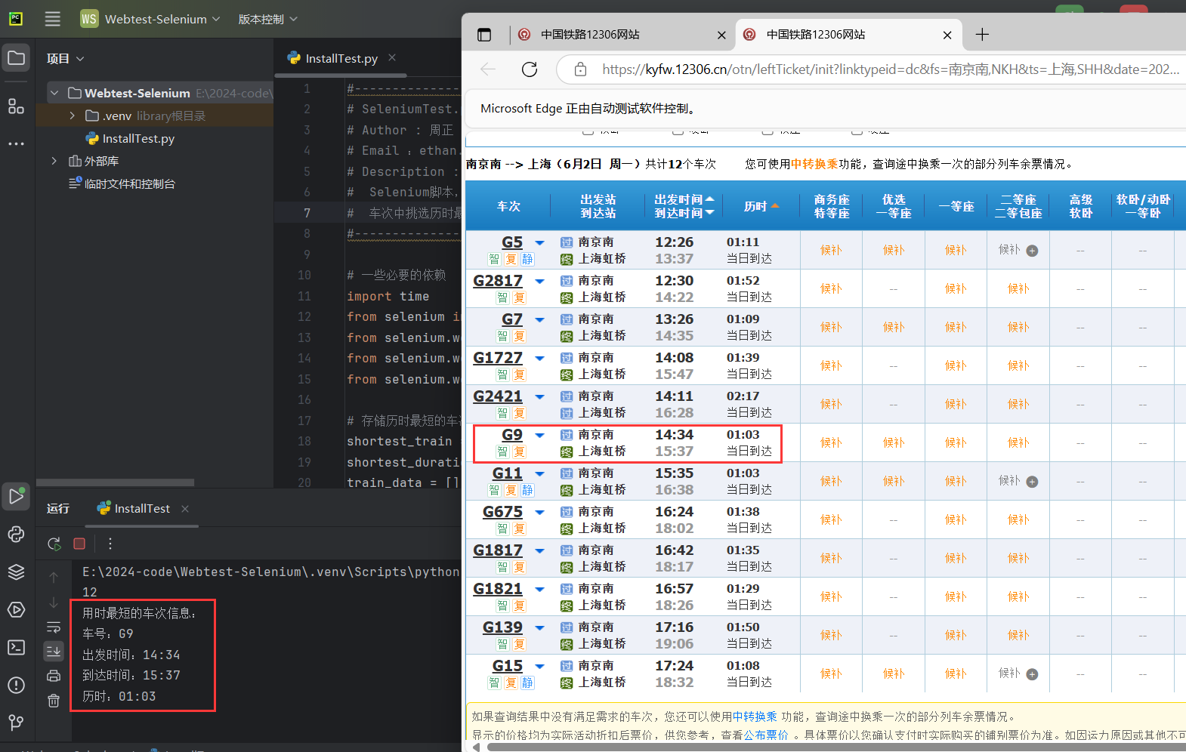Expand the 外部库 node in project tree
The width and height of the screenshot is (1186, 752).
tap(54, 161)
